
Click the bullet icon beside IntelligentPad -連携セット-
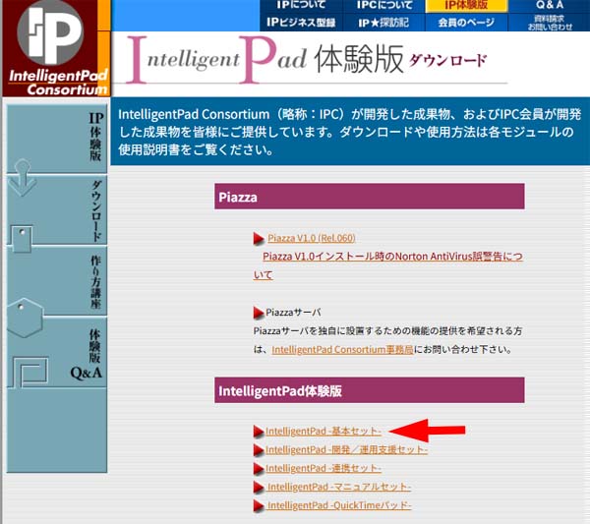259,469
